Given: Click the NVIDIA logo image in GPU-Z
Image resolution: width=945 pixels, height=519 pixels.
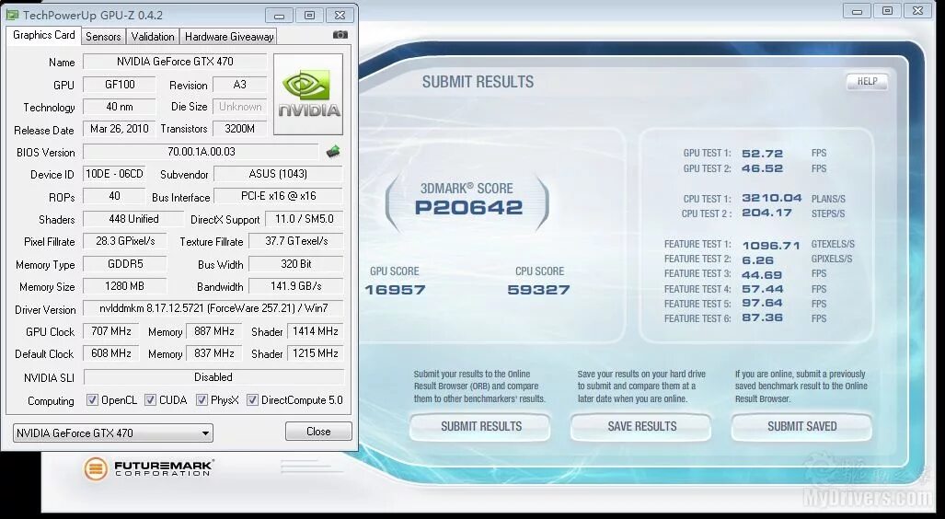Looking at the screenshot, I should 308,94.
